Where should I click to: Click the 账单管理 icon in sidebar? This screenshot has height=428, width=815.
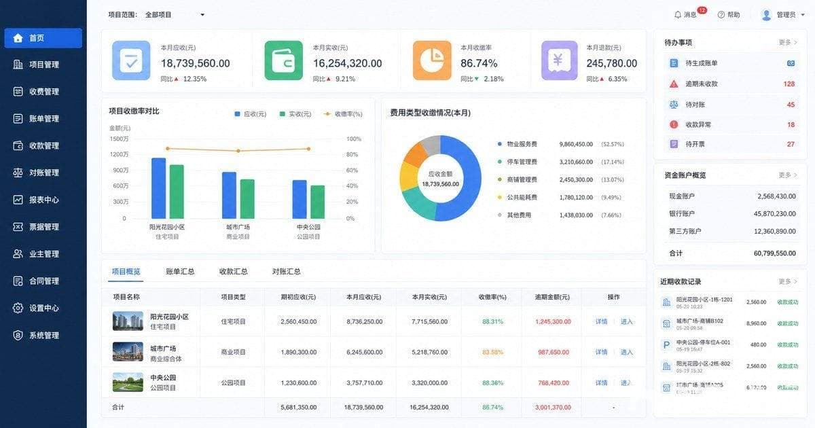click(x=18, y=119)
